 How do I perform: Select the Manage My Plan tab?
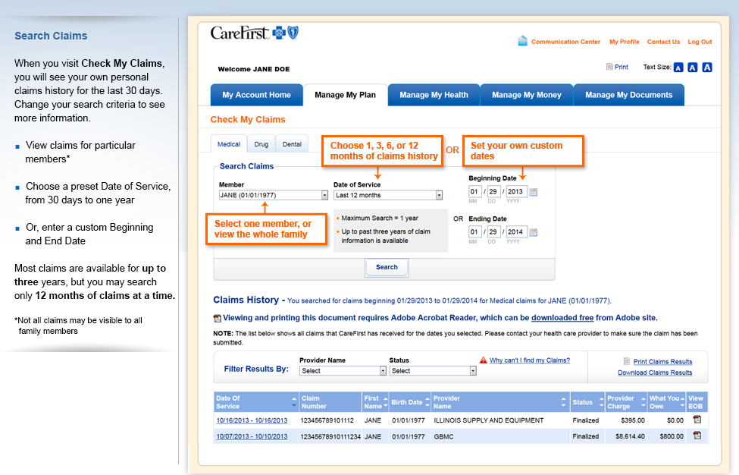345,95
